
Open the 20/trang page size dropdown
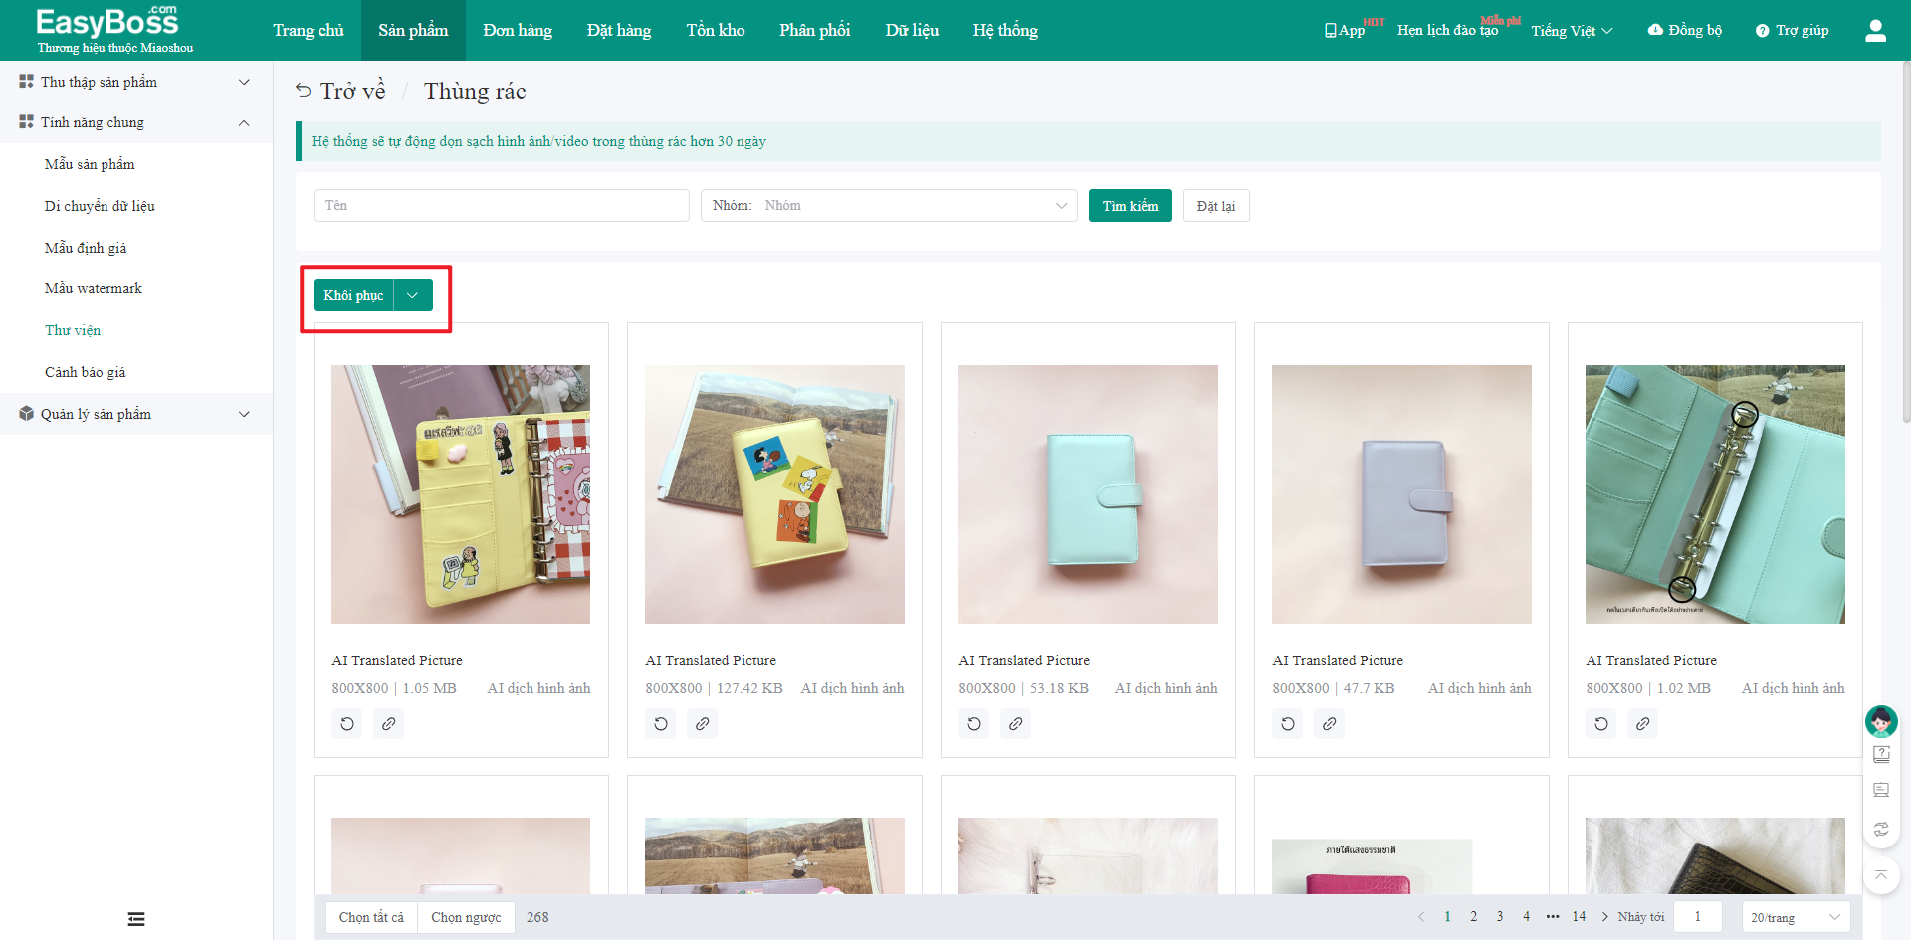pyautogui.click(x=1796, y=917)
